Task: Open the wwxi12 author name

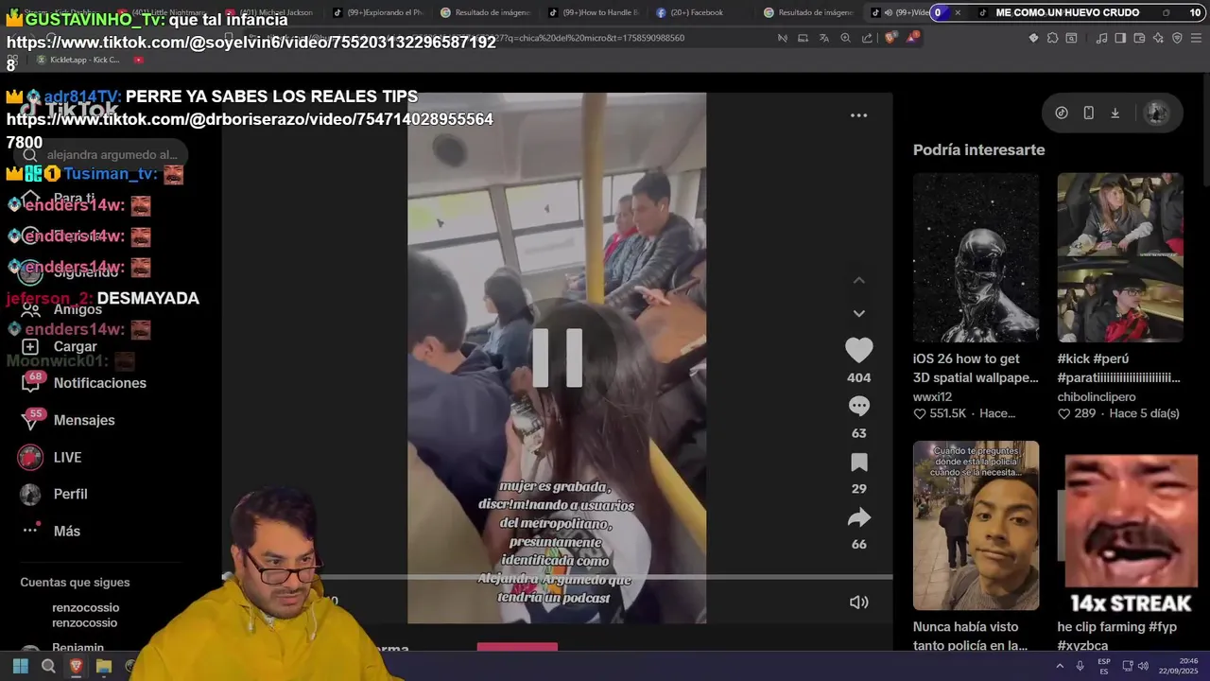Action: [x=932, y=396]
